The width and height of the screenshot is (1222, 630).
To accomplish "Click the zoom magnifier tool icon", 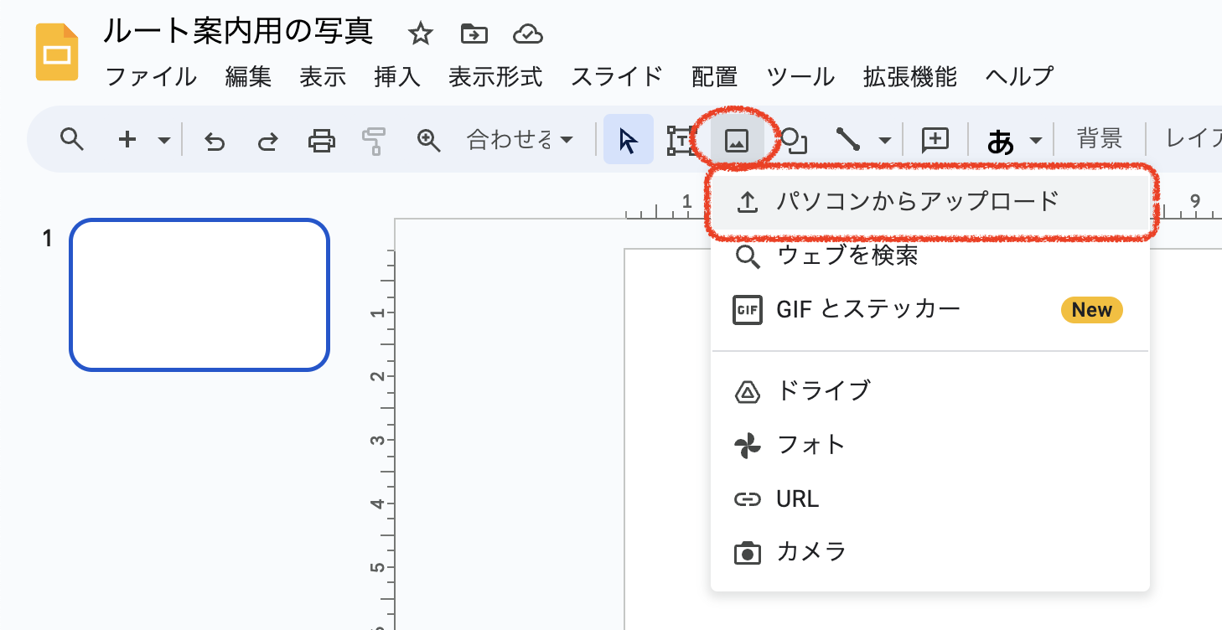I will click(428, 140).
